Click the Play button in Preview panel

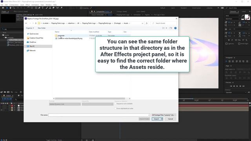(237, 86)
